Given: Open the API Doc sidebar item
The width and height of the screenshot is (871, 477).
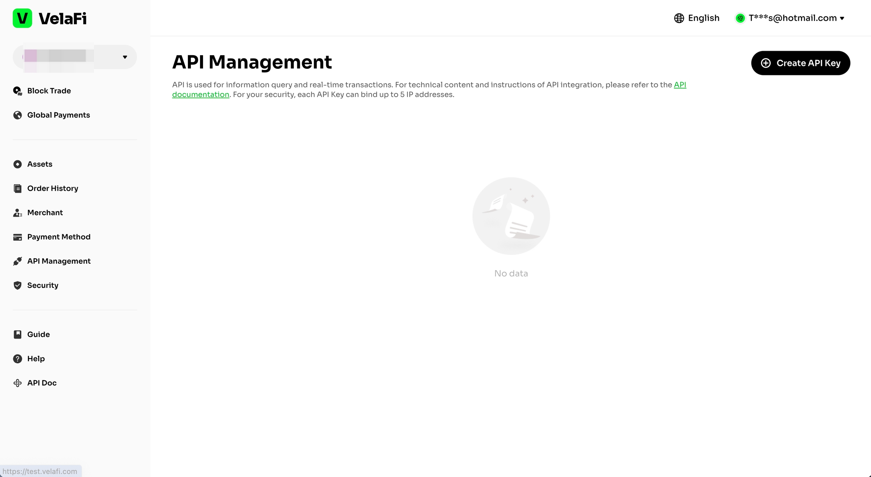Looking at the screenshot, I should [x=42, y=383].
